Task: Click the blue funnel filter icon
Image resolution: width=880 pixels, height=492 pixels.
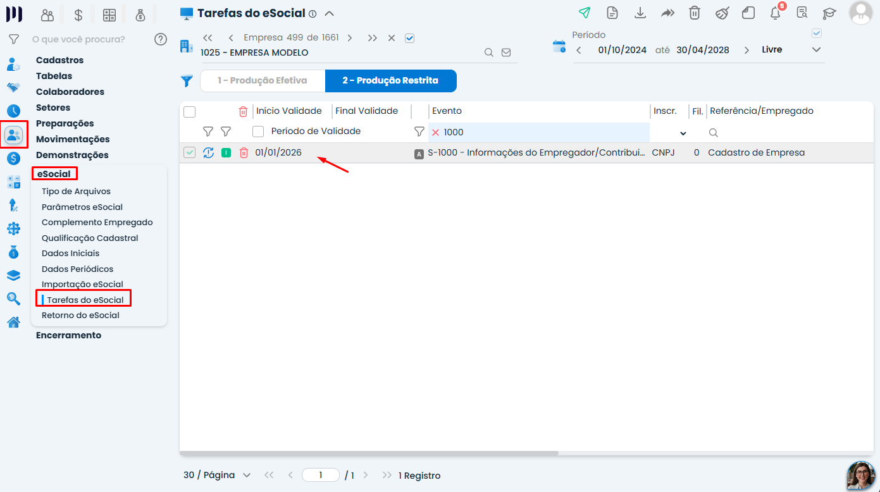Action: (187, 81)
